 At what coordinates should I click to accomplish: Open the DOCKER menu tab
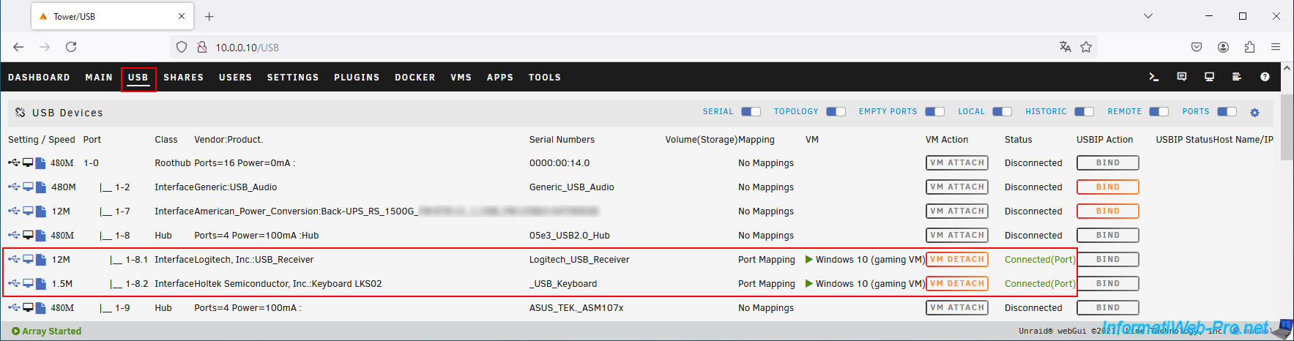(415, 77)
